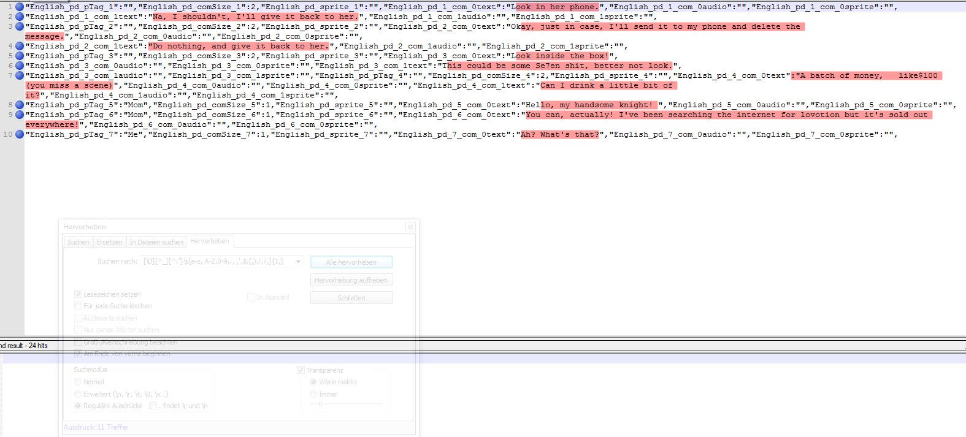Click the bookmark marker on line 7
966x437 pixels.
tap(20, 75)
